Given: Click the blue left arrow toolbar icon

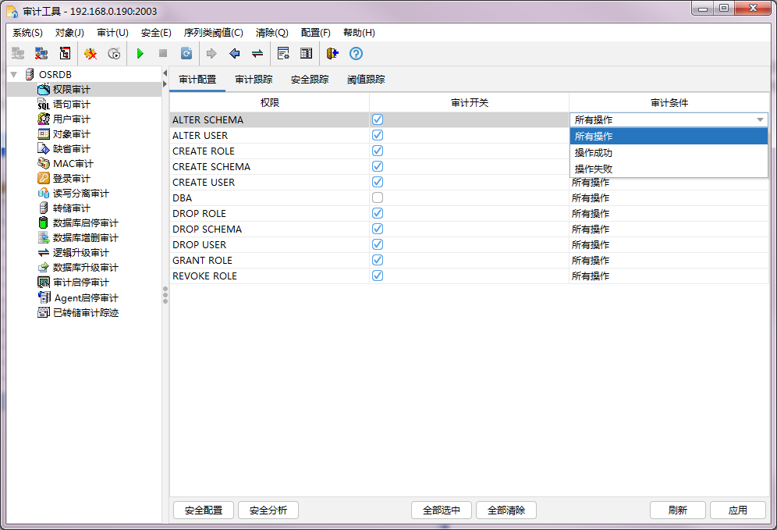Looking at the screenshot, I should [234, 54].
